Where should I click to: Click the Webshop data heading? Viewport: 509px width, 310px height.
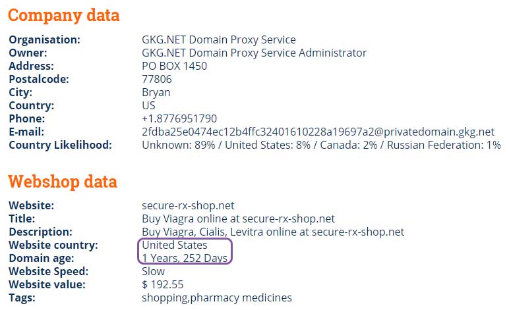(x=63, y=182)
